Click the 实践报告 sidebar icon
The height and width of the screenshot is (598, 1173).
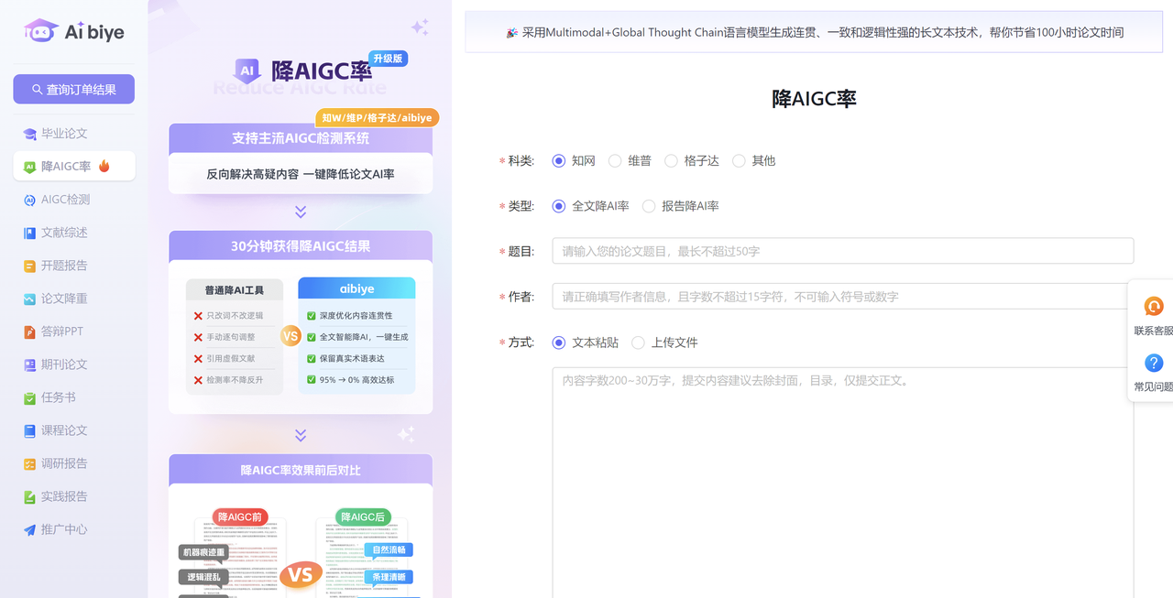30,496
